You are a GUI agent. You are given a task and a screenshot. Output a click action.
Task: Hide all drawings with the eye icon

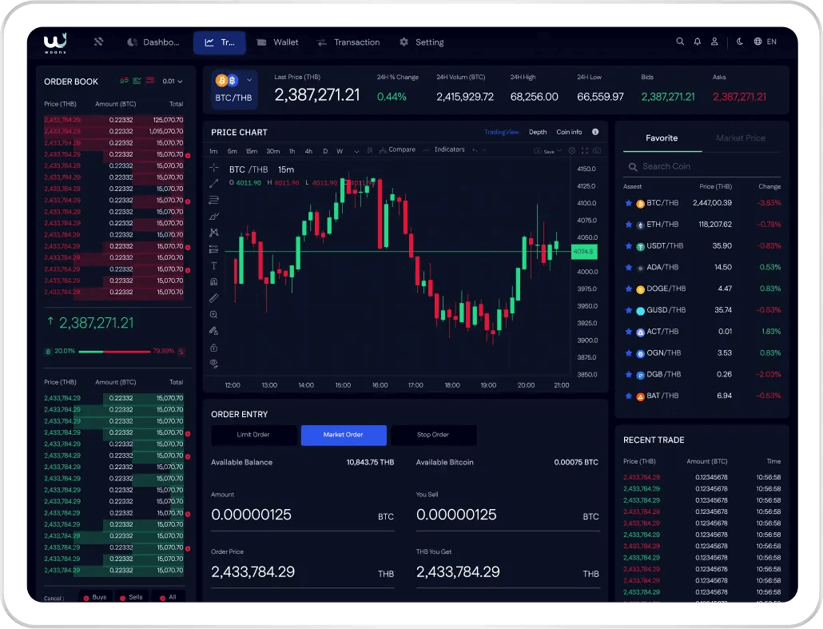pos(213,364)
